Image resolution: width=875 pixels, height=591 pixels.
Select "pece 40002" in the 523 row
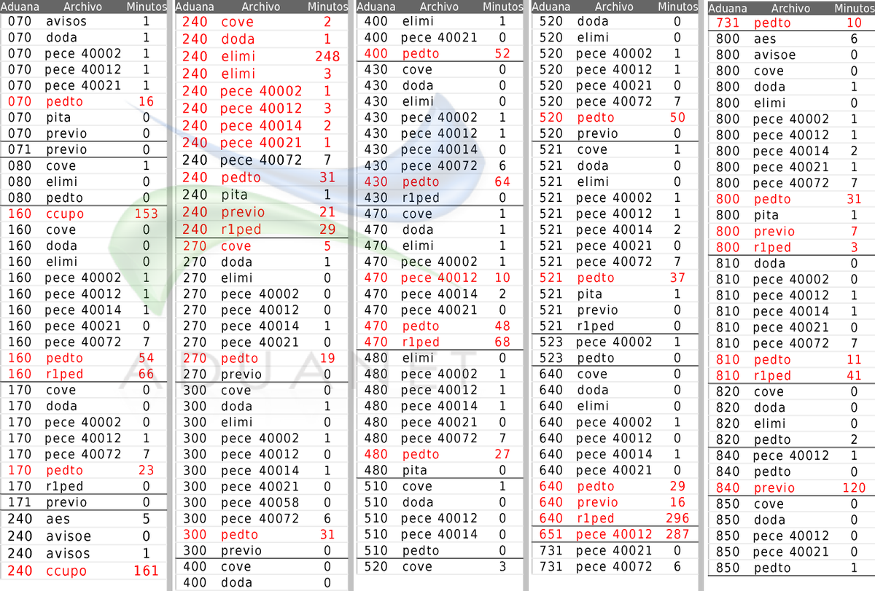click(614, 342)
